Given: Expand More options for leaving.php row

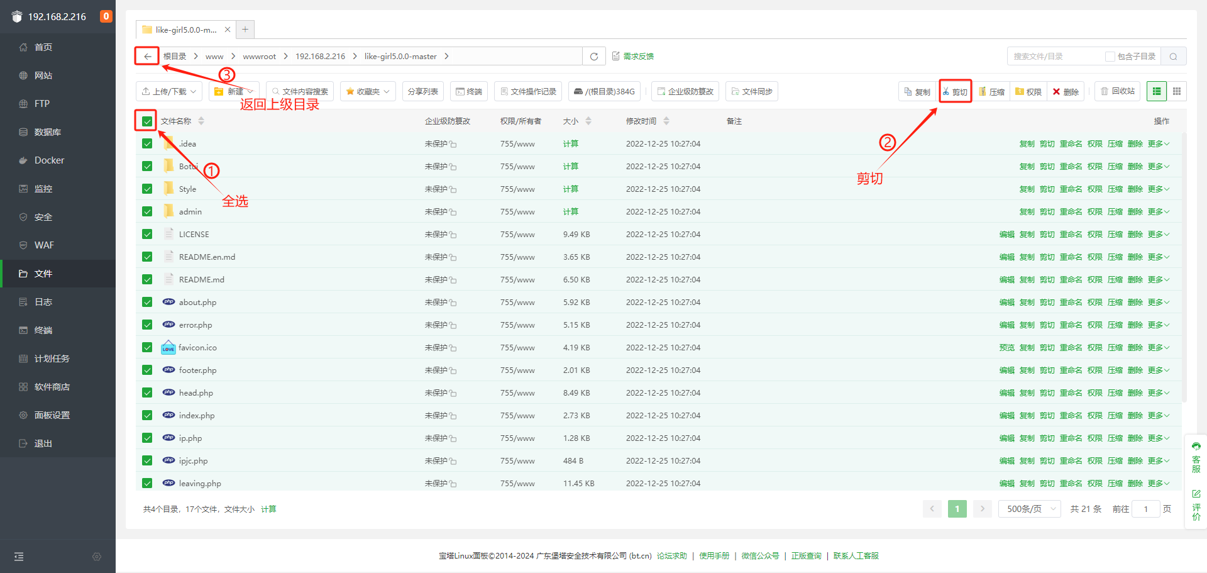Looking at the screenshot, I should 1158,483.
